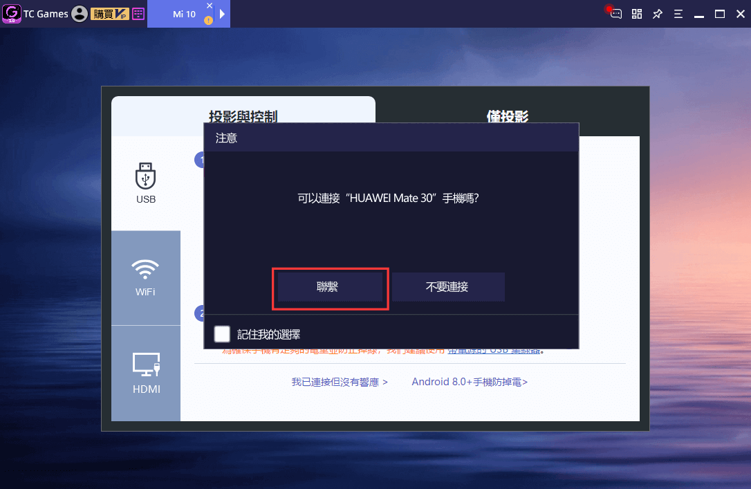This screenshot has height=489, width=751.
Task: Close the Mi 10 tab
Action: [210, 6]
